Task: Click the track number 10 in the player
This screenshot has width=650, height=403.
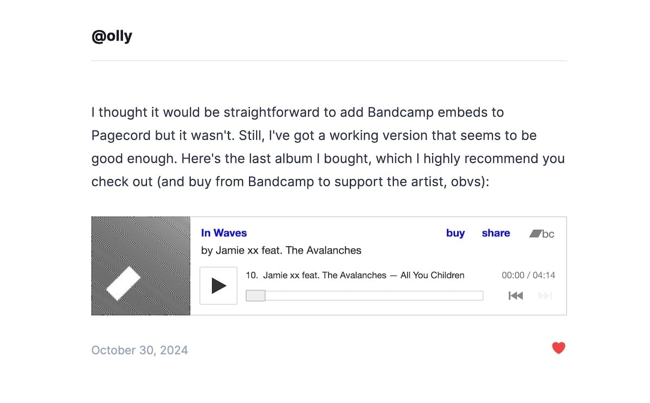Action: [251, 275]
